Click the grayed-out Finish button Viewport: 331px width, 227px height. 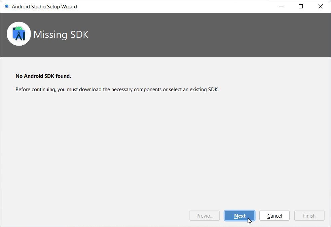point(309,216)
